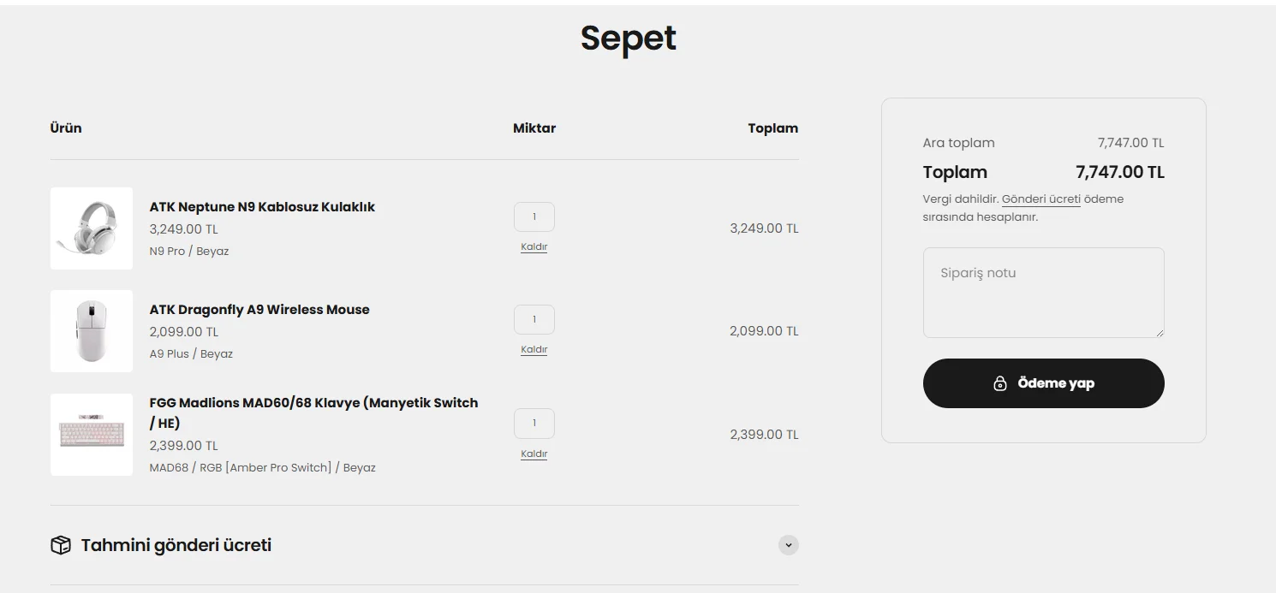
Task: Open FGG Madlions keyboard thumbnail
Action: tap(92, 435)
